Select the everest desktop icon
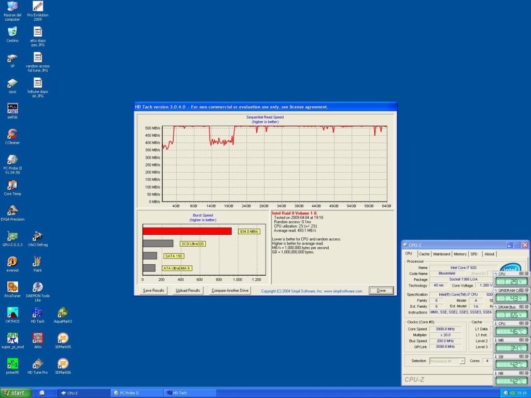Viewport: 531px width, 398px height. pyautogui.click(x=12, y=264)
